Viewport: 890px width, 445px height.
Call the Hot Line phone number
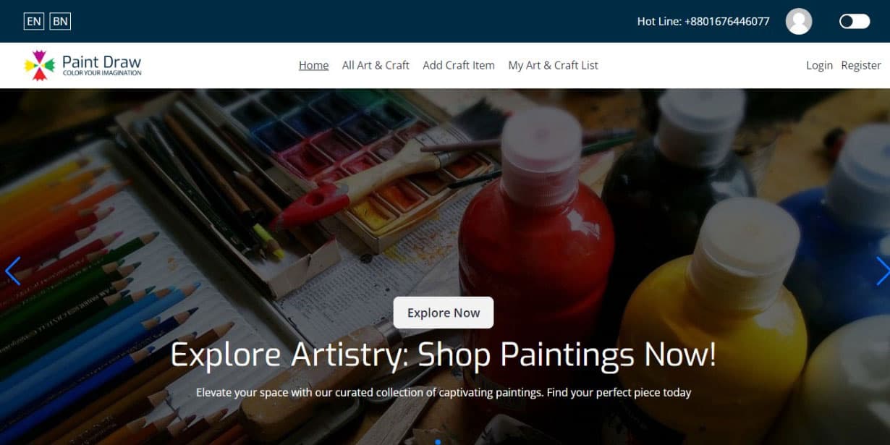pos(703,21)
